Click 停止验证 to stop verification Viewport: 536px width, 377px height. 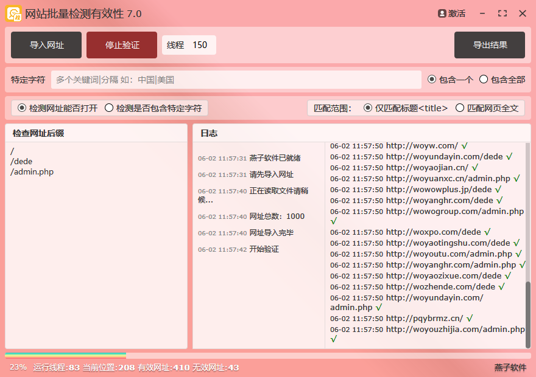tap(122, 45)
